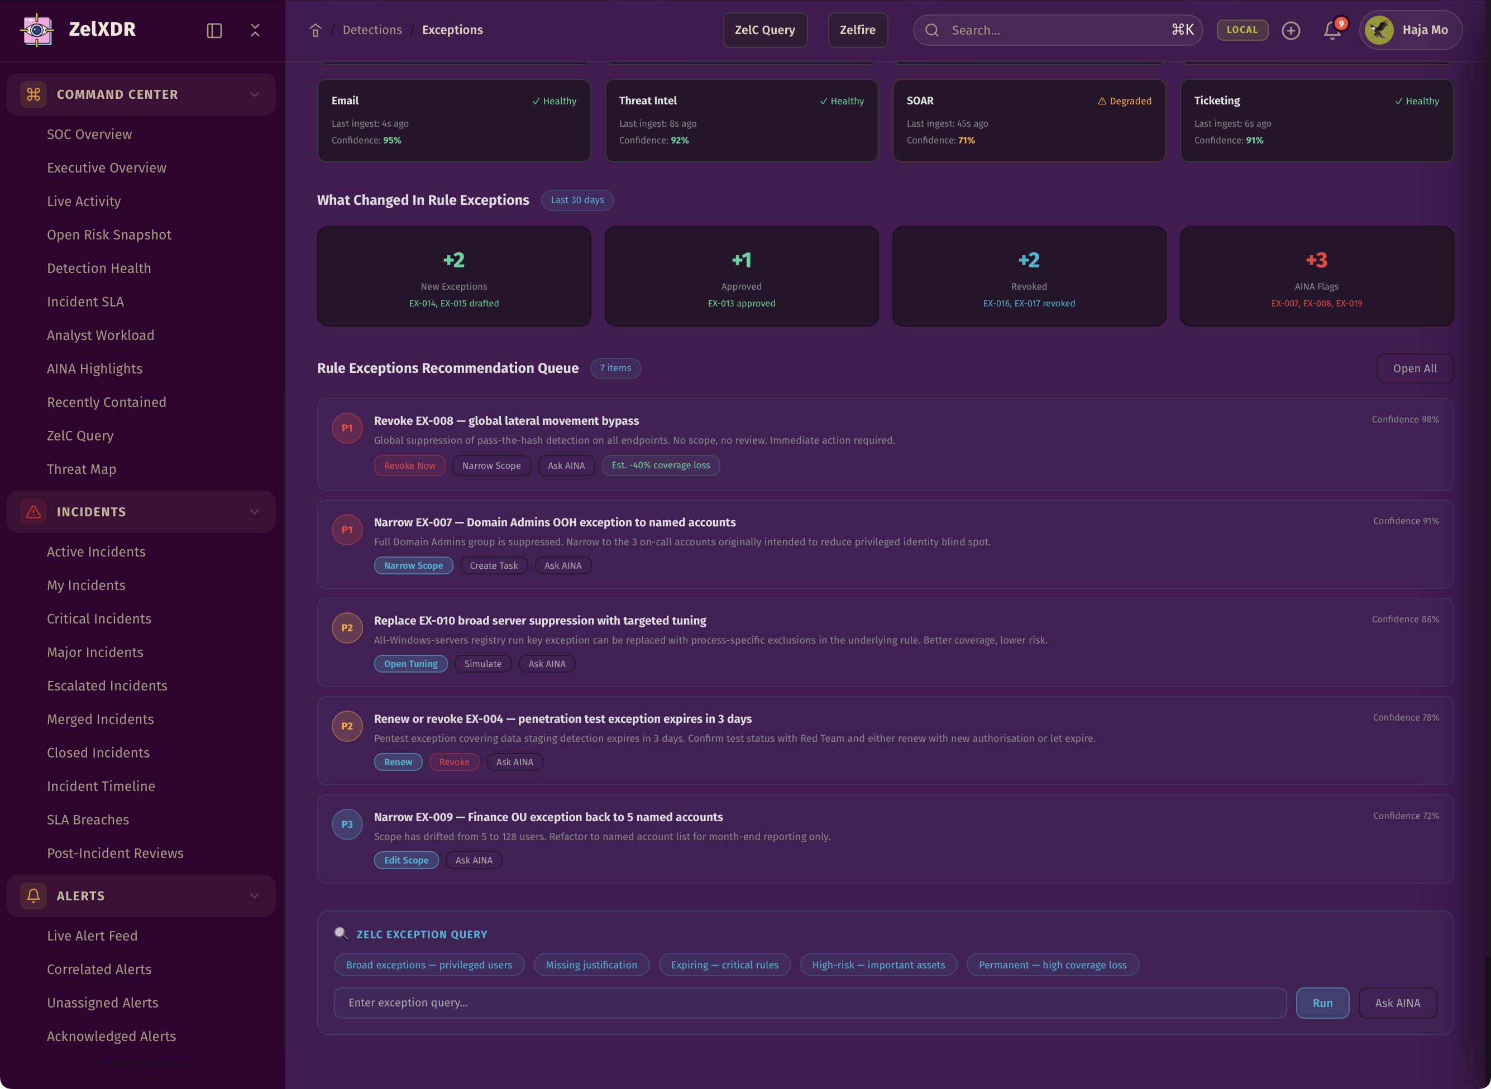Toggle the sidebar panel layout icon
Image resolution: width=1491 pixels, height=1089 pixels.
(x=214, y=30)
